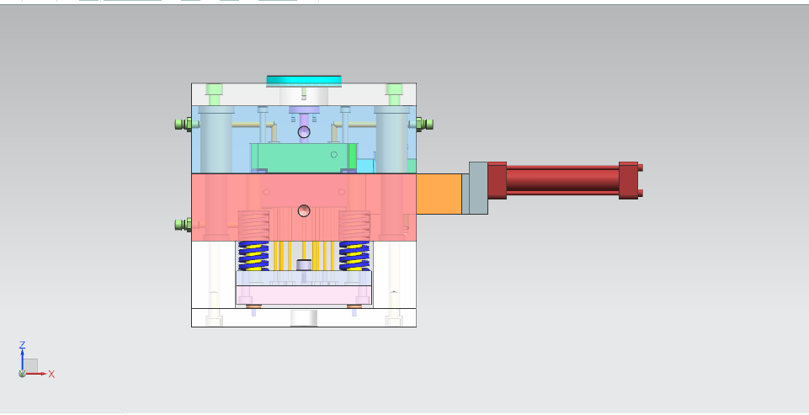809x415 pixels.
Task: Select the top-left green clamp screw
Action: [x=214, y=94]
